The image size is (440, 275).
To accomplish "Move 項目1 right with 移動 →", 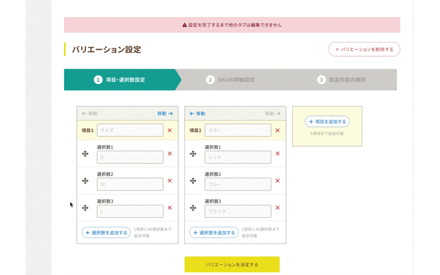I will (x=165, y=113).
